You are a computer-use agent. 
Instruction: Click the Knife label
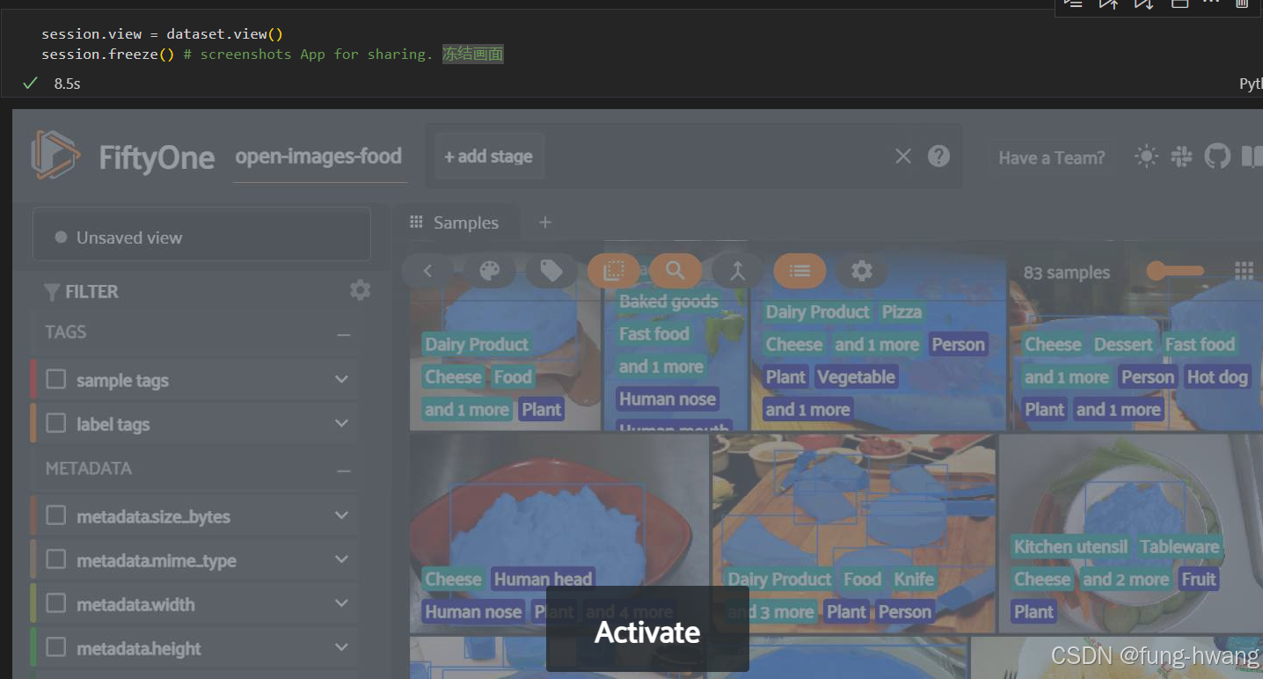coord(914,579)
